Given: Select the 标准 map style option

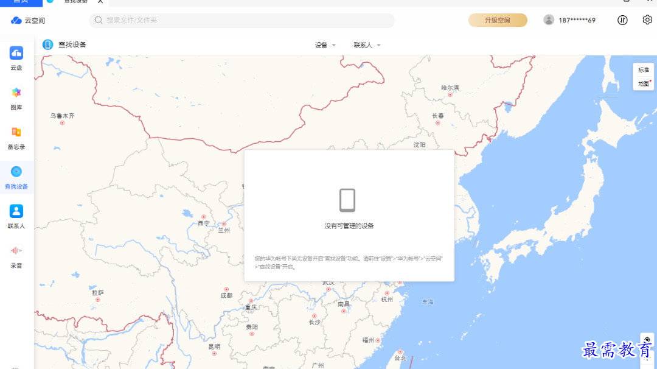Looking at the screenshot, I should (643, 70).
